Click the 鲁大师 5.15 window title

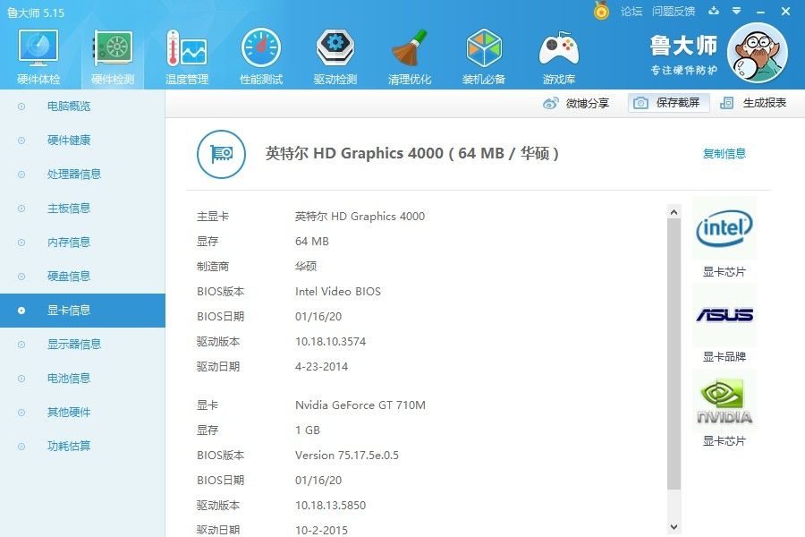(x=36, y=13)
